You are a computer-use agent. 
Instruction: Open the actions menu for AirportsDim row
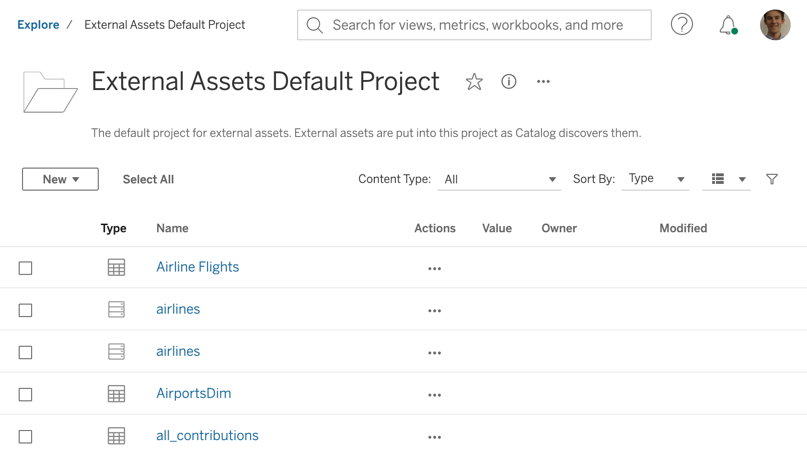click(434, 394)
